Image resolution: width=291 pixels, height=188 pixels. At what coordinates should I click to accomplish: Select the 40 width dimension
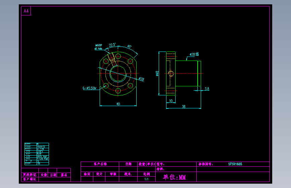(x=118, y=104)
